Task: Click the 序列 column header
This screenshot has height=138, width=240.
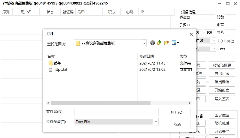Action: click(6, 12)
